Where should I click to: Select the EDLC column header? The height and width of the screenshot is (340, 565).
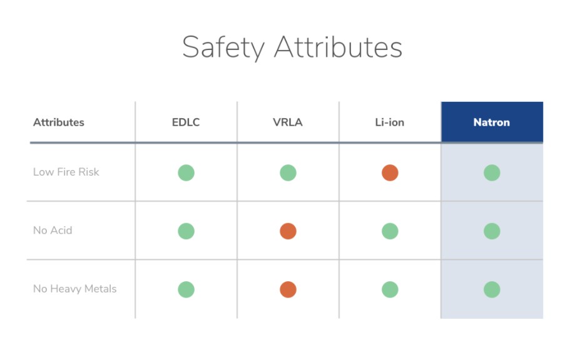186,122
